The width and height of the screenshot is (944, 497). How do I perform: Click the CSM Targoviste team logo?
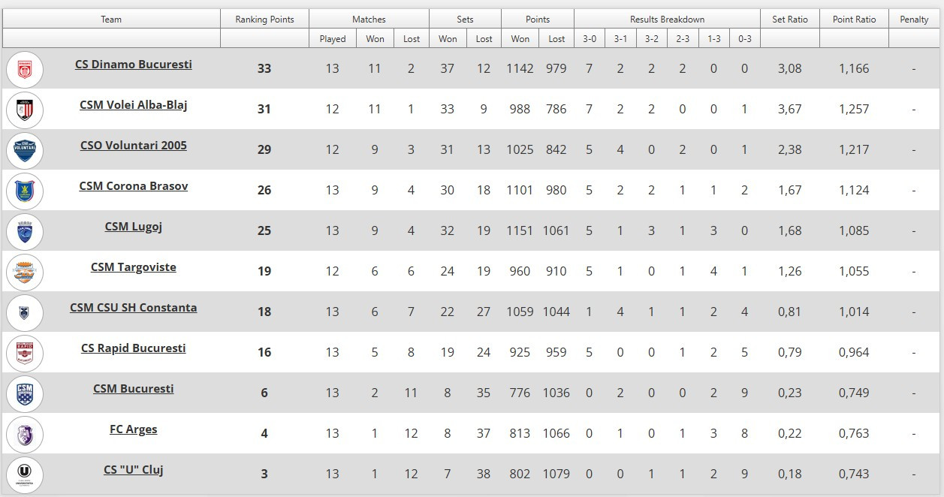(25, 272)
